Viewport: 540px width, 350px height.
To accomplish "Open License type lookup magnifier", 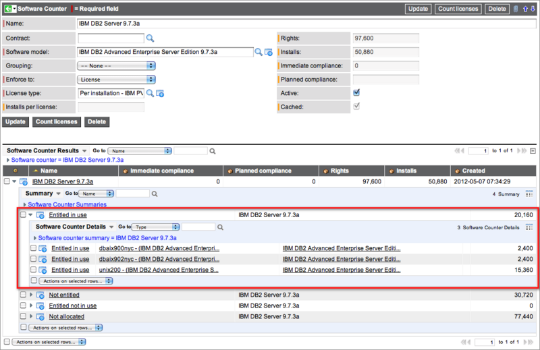I will 150,93.
